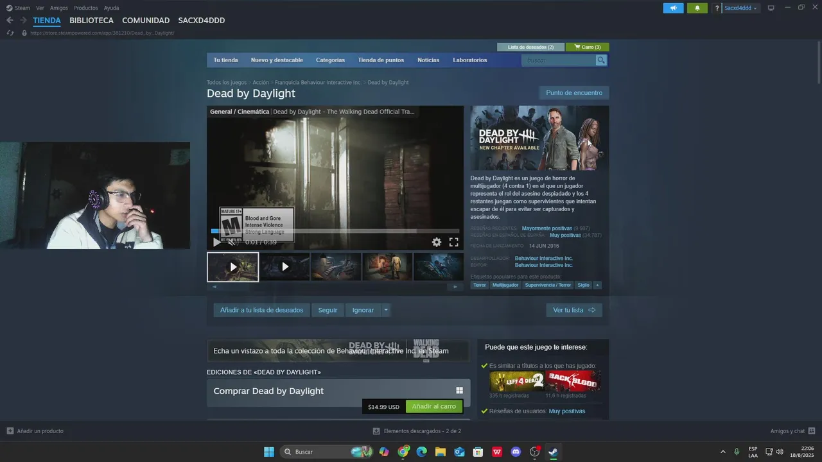Open Amigos y chat panel
The width and height of the screenshot is (822, 462).
click(x=793, y=431)
